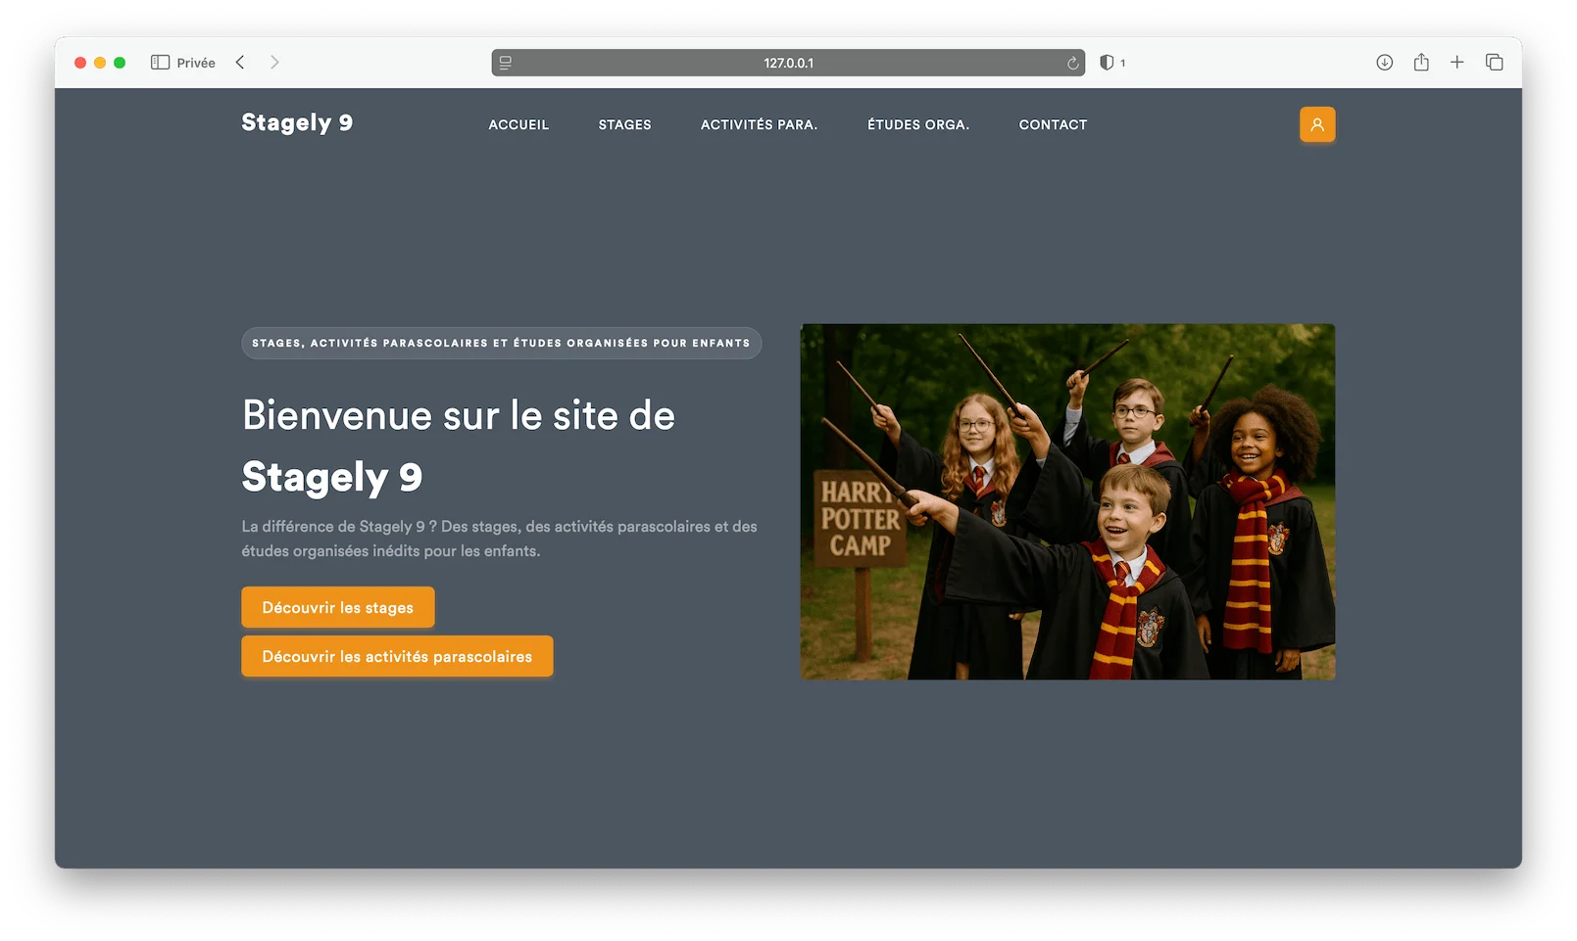Open the ACCUEIL menu item
This screenshot has width=1577, height=941.
tap(518, 124)
